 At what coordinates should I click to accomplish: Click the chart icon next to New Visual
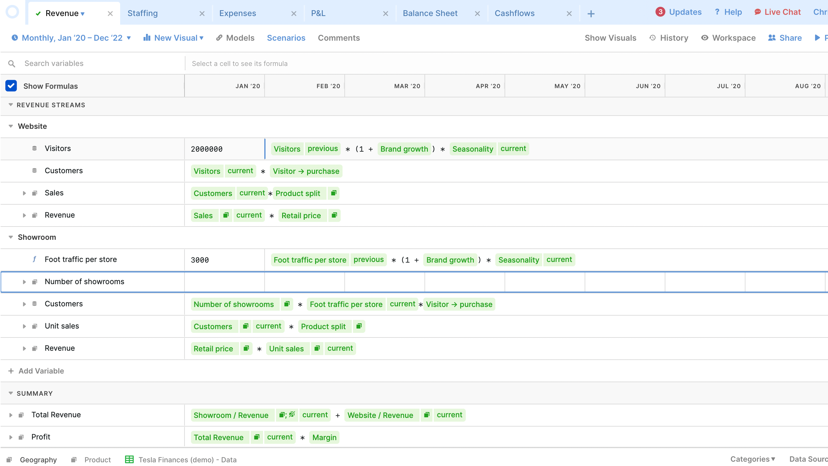click(147, 38)
